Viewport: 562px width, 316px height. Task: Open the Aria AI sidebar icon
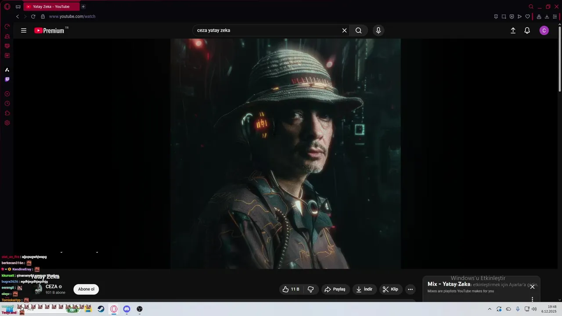7,70
